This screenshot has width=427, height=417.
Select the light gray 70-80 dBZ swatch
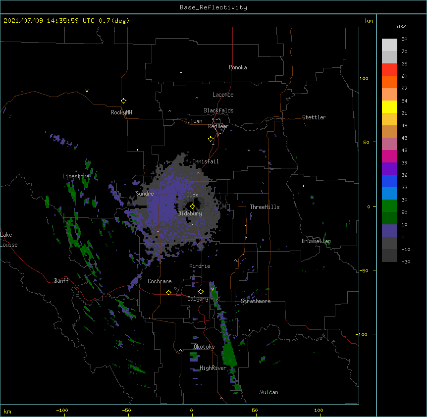(x=389, y=45)
